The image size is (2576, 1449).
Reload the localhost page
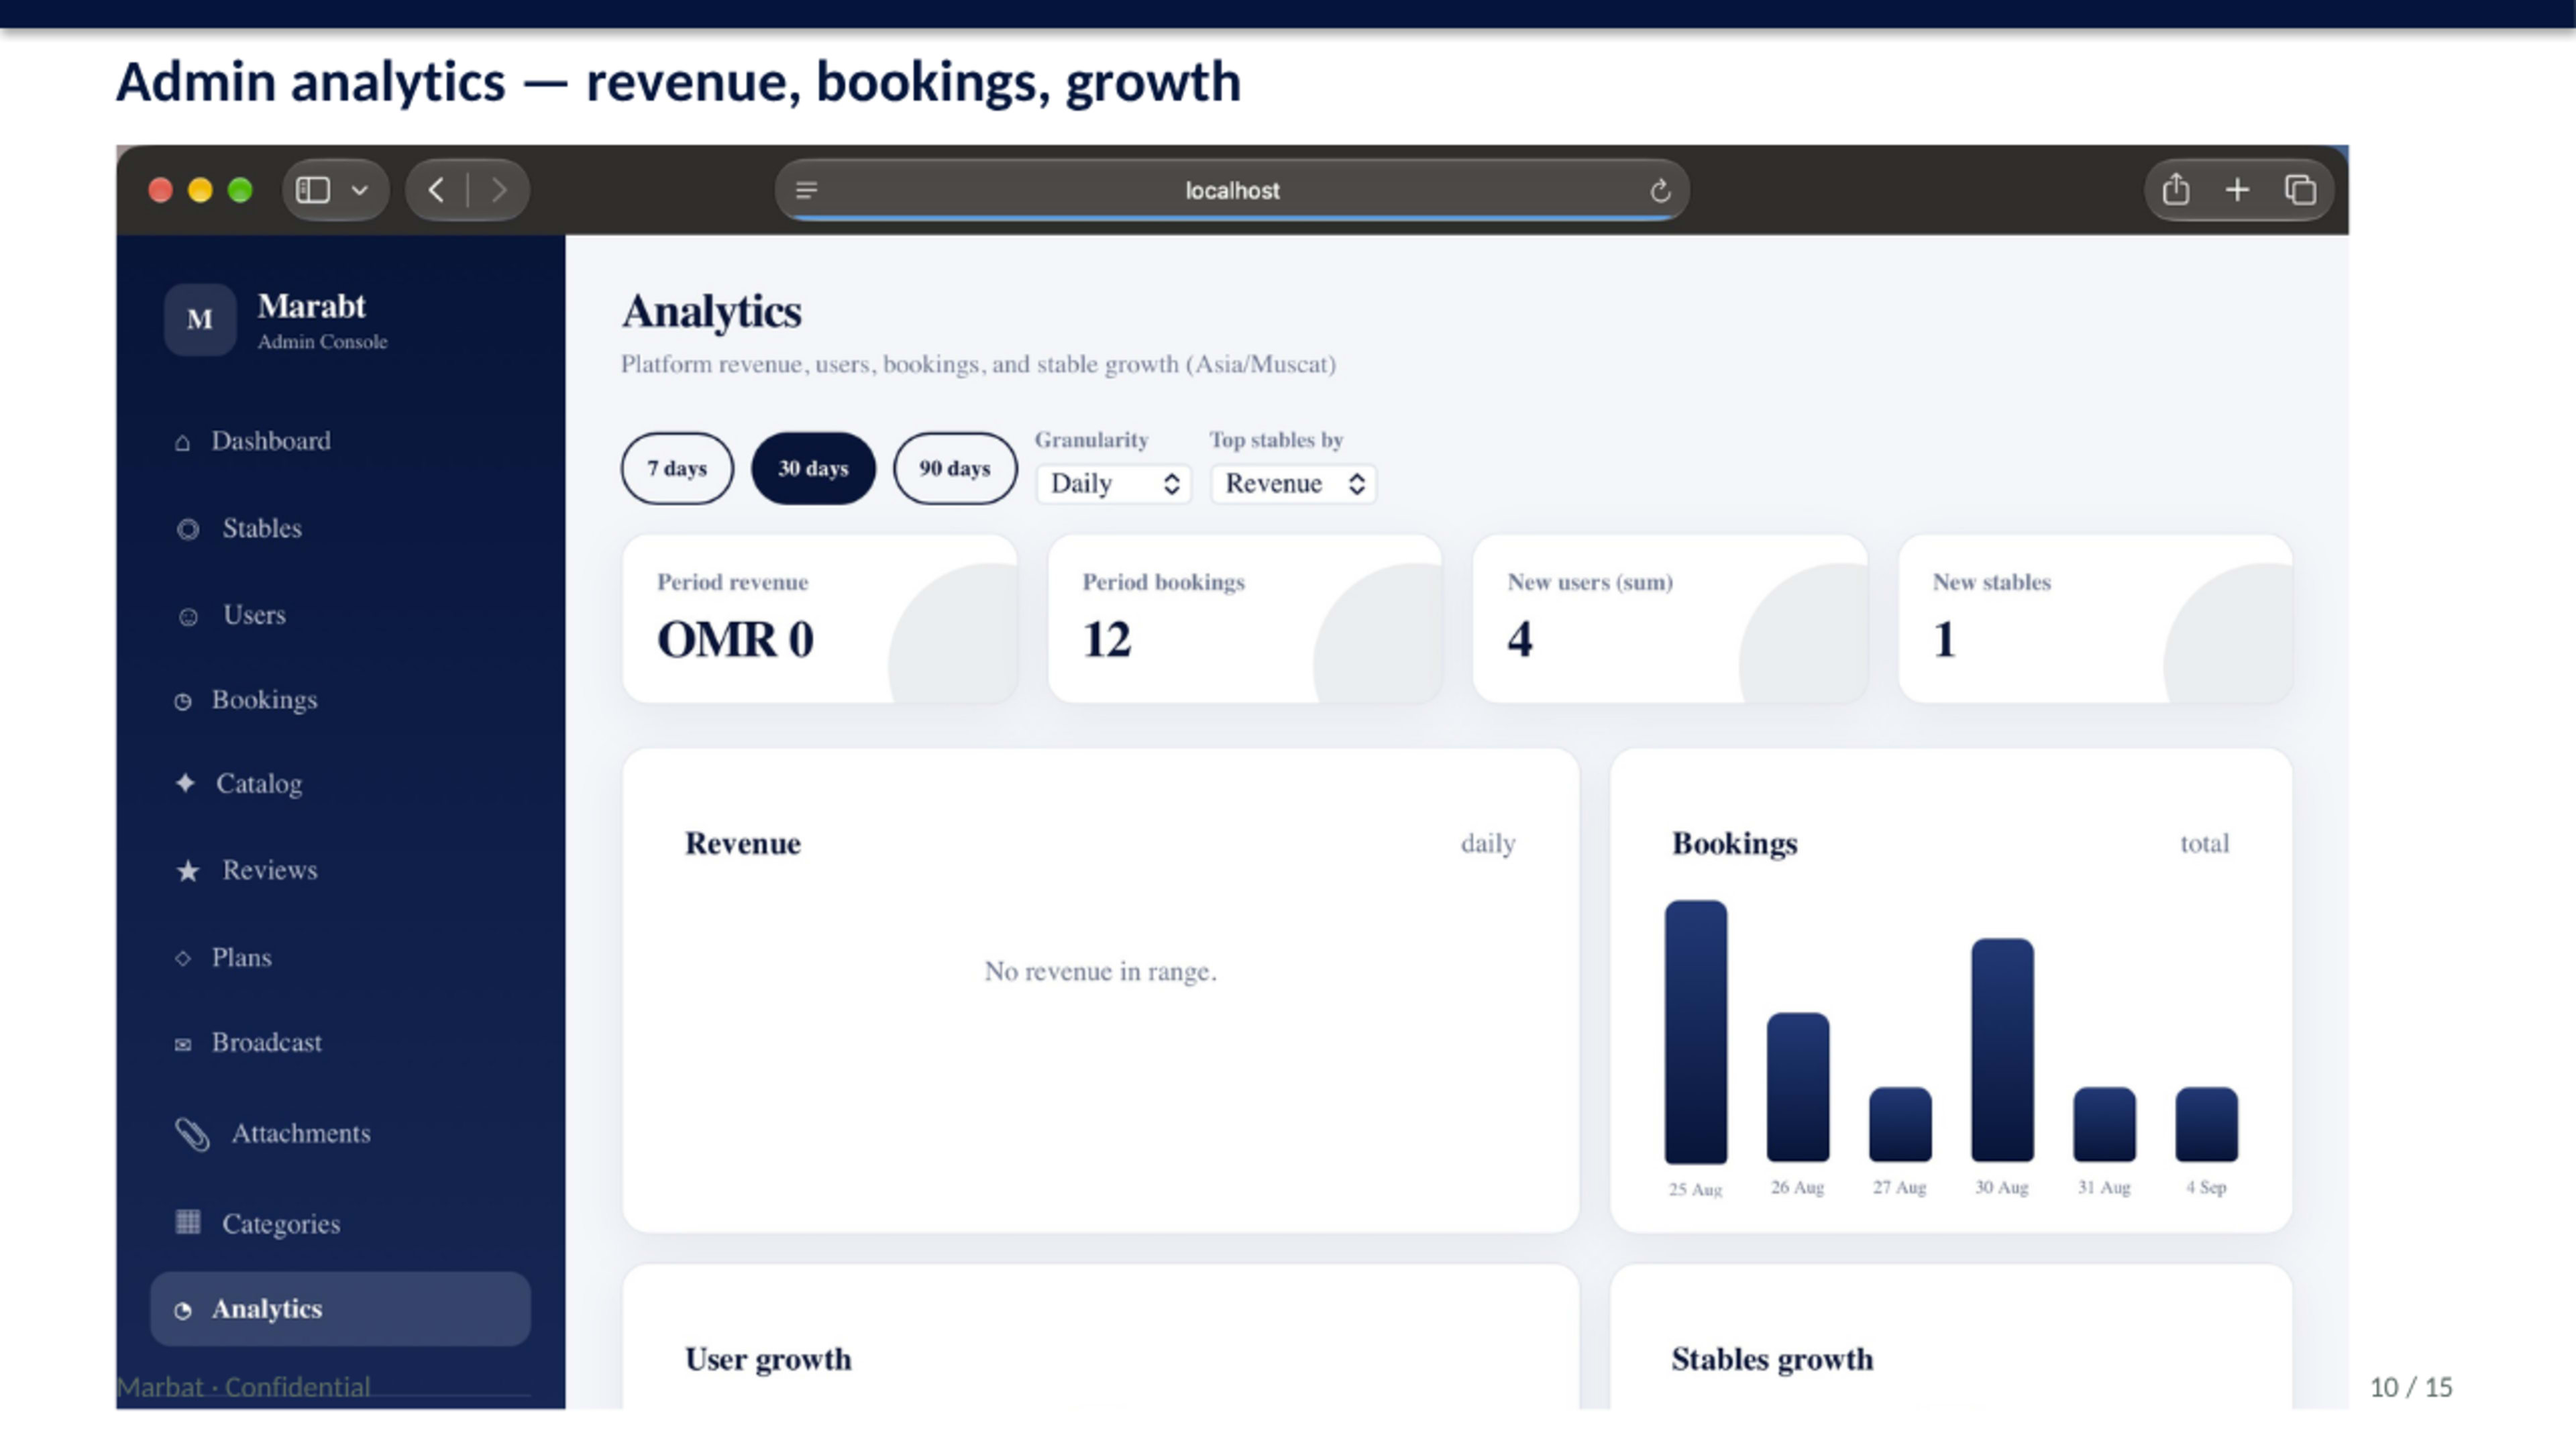pyautogui.click(x=1660, y=190)
